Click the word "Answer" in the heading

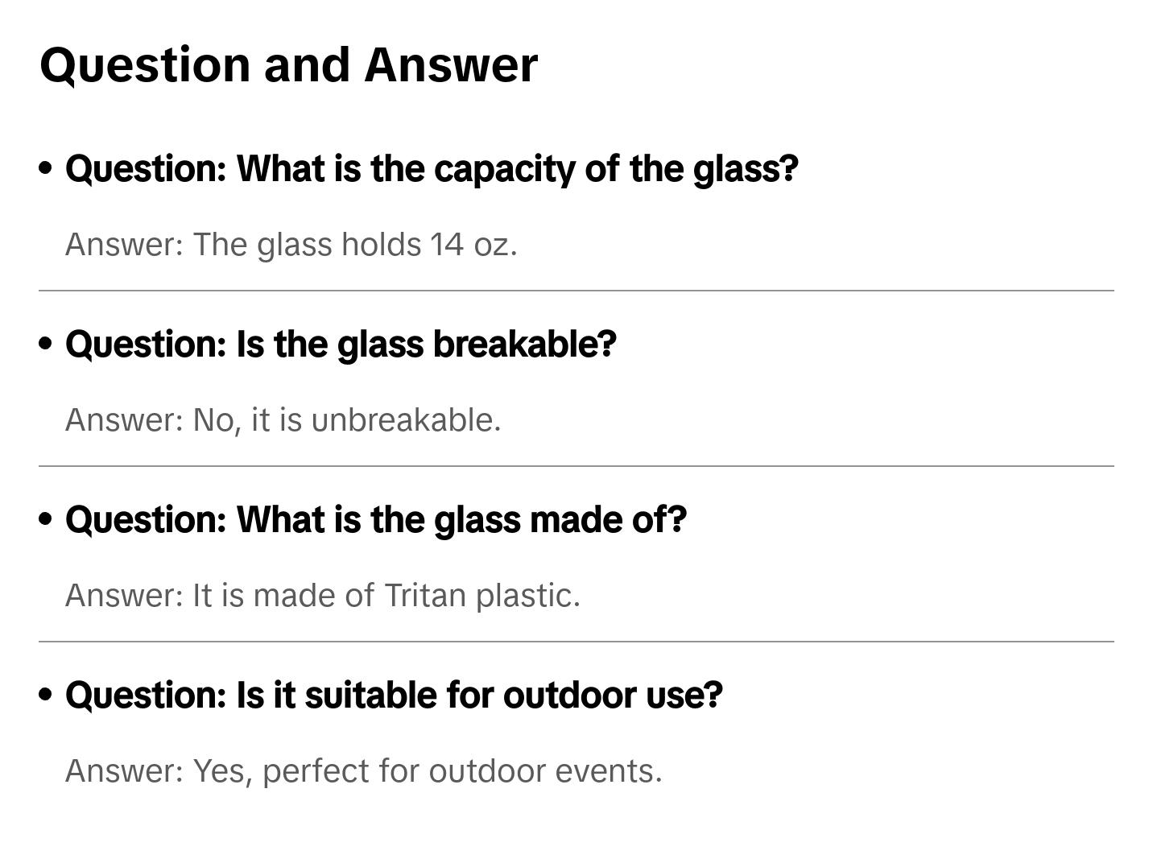click(x=451, y=64)
